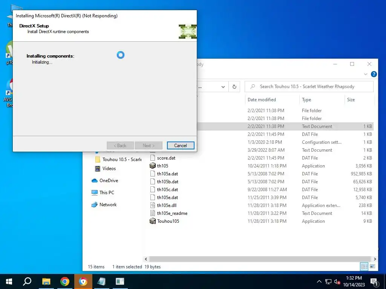Select the th105e.dll file icon
The width and height of the screenshot is (386, 289).
pos(153,205)
